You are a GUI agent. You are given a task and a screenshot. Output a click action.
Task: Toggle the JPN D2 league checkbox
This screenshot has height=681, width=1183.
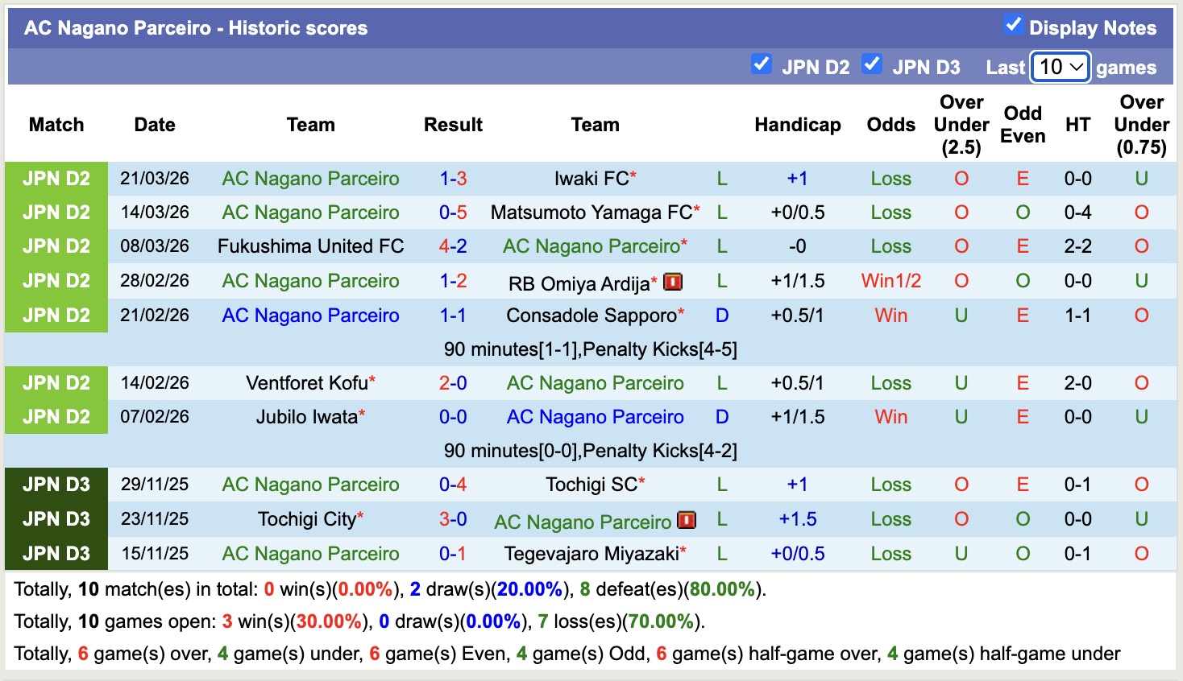pos(761,64)
